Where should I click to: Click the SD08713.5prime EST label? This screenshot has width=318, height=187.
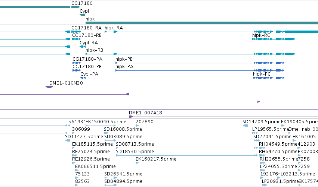[x=135, y=144]
